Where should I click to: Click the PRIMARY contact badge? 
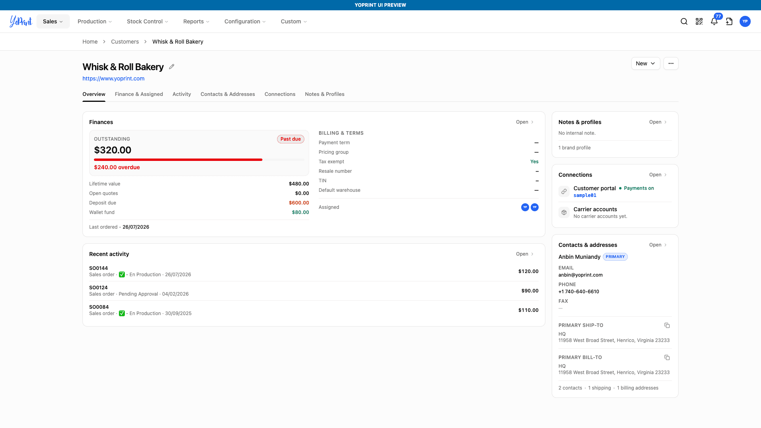[615, 257]
